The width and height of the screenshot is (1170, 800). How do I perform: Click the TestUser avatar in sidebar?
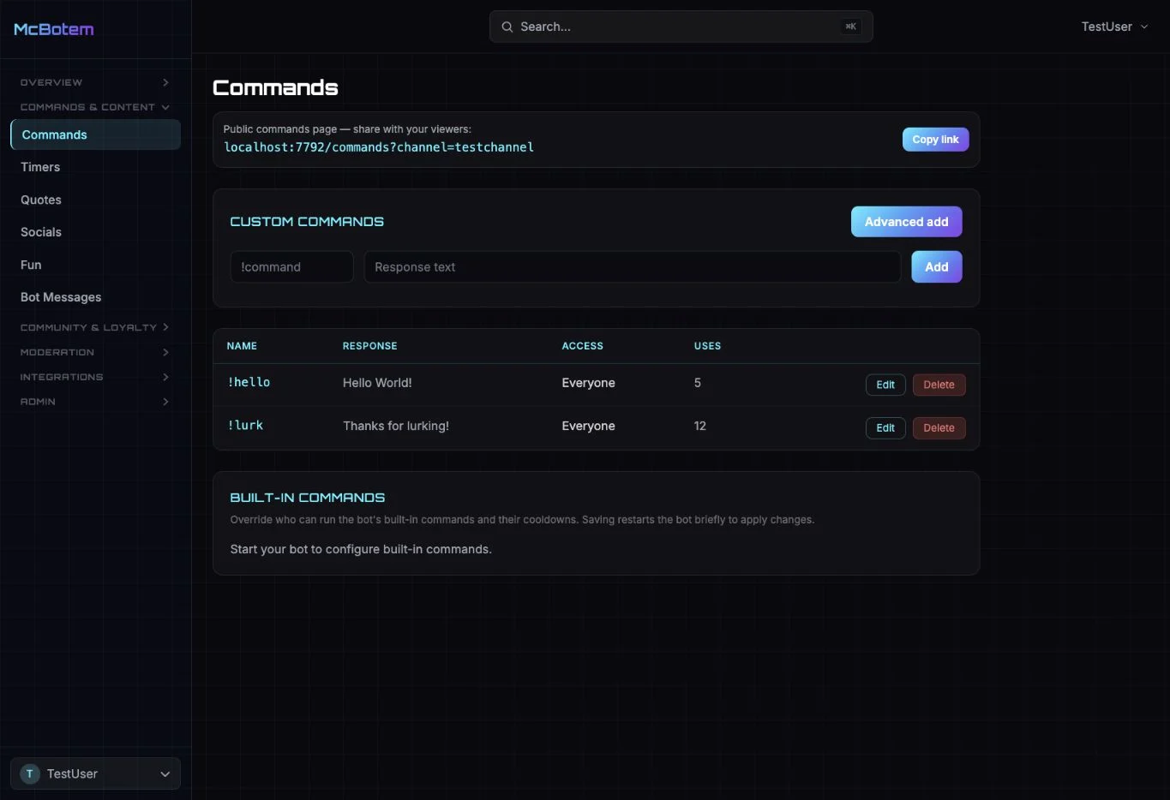coord(30,773)
